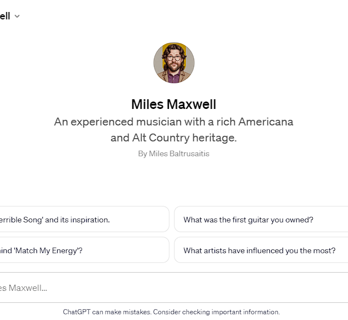Screen dimensions: 348x320
Task: Click the glasses on the avatar portrait
Action: coord(174,58)
